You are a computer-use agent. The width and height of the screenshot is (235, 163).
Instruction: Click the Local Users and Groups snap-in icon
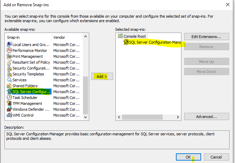9,45
